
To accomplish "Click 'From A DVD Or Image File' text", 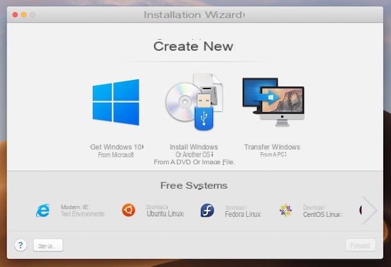I will pyautogui.click(x=194, y=162).
